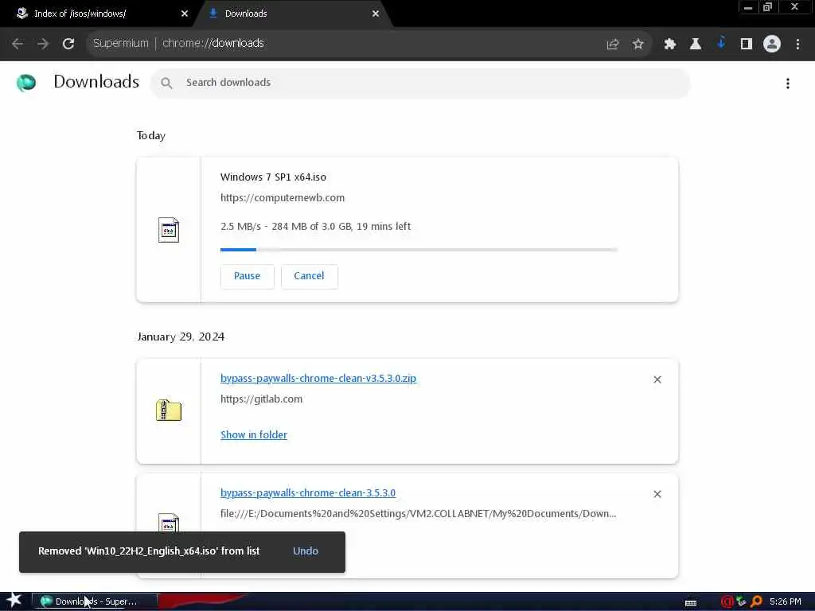Viewport: 815px width, 611px height.
Task: Click the 2.5 MB/s download status text
Action: (x=315, y=227)
